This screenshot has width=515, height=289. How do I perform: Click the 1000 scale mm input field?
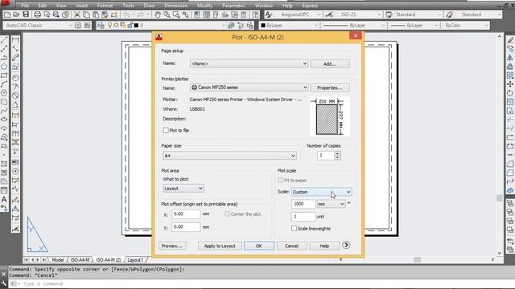303,204
